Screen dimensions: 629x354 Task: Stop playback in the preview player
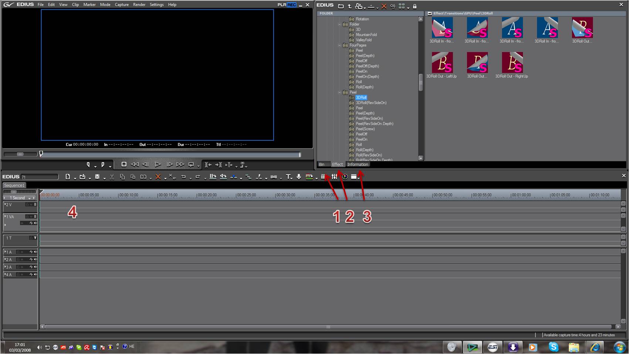124,164
